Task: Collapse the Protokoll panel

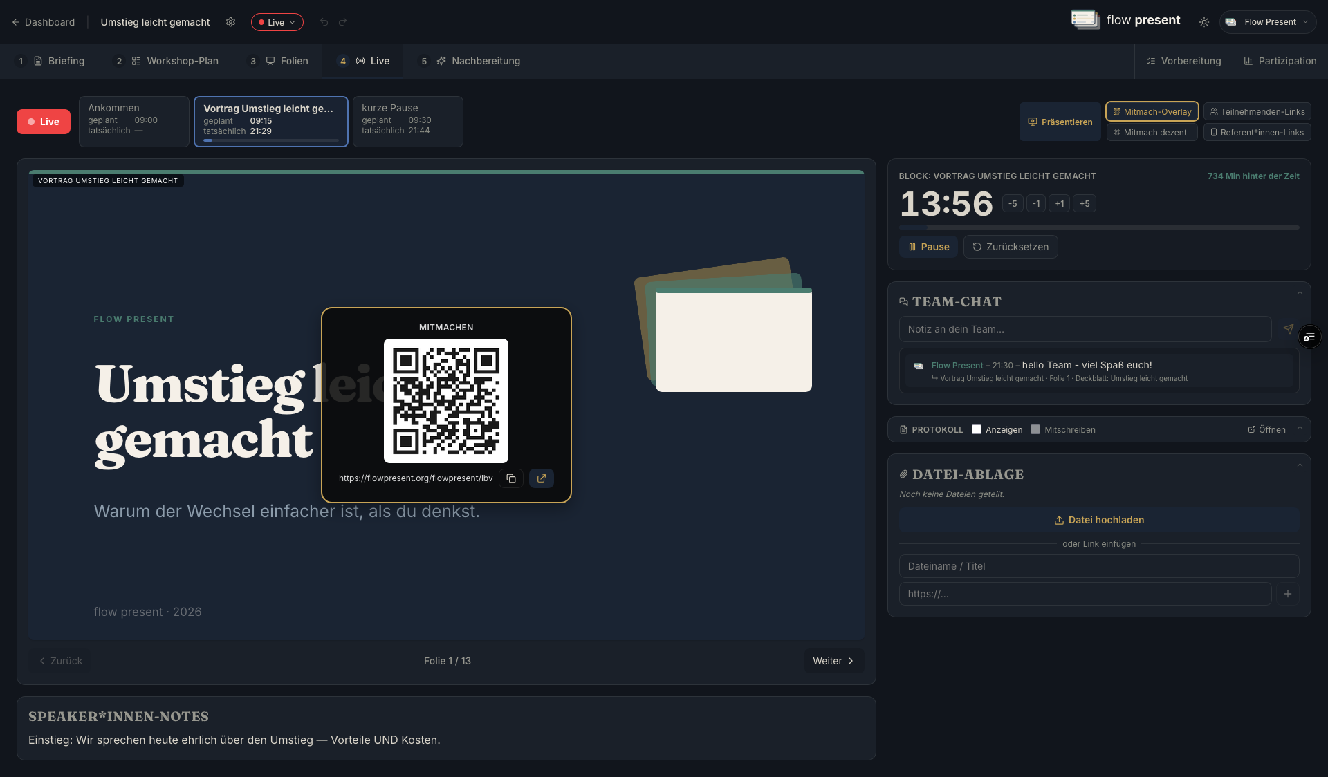Action: [x=1300, y=429]
